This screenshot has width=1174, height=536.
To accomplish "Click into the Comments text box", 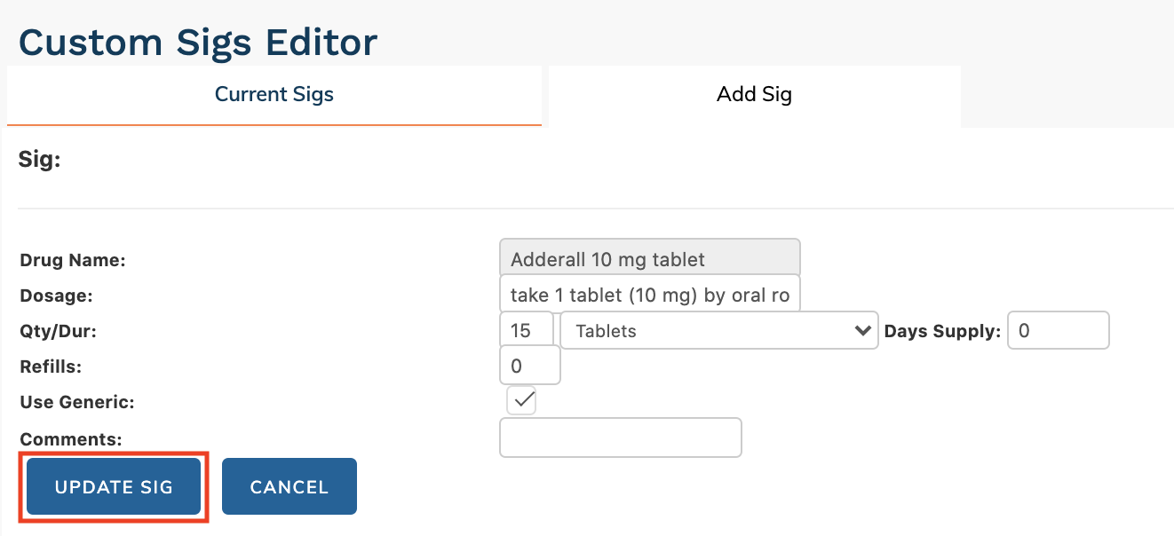I will [x=620, y=437].
